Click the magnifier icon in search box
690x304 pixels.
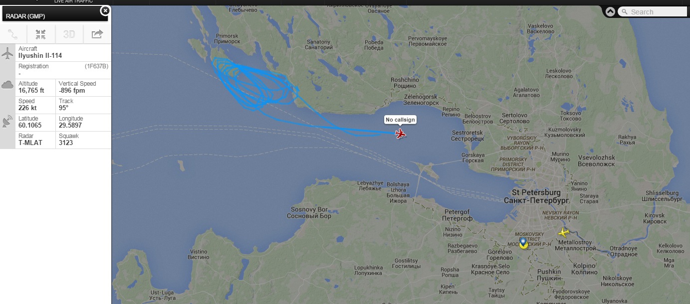coord(624,12)
